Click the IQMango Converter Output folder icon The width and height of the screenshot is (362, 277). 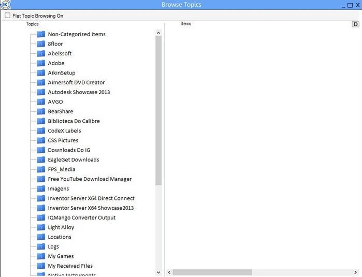click(41, 217)
